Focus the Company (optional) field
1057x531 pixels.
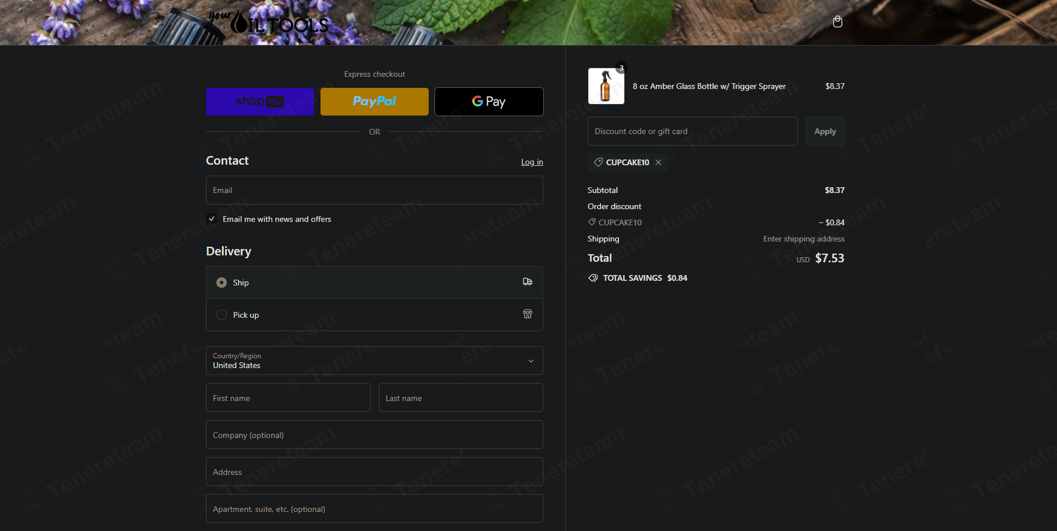tap(374, 435)
